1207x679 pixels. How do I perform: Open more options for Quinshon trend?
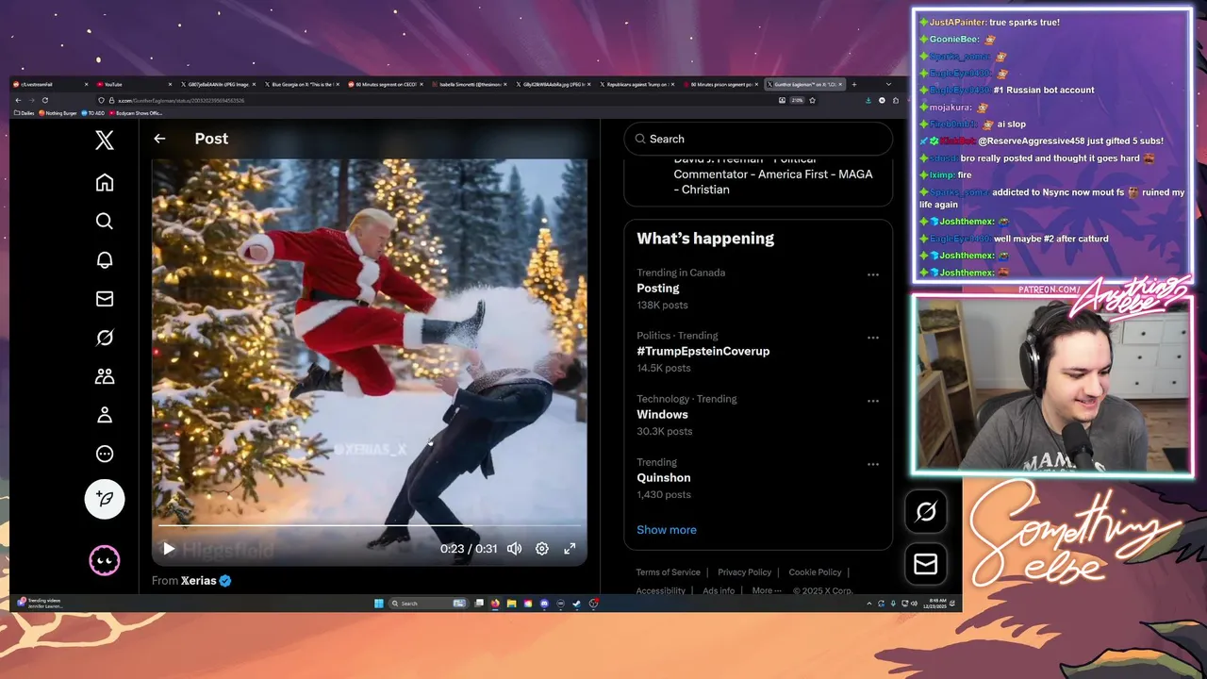(873, 464)
